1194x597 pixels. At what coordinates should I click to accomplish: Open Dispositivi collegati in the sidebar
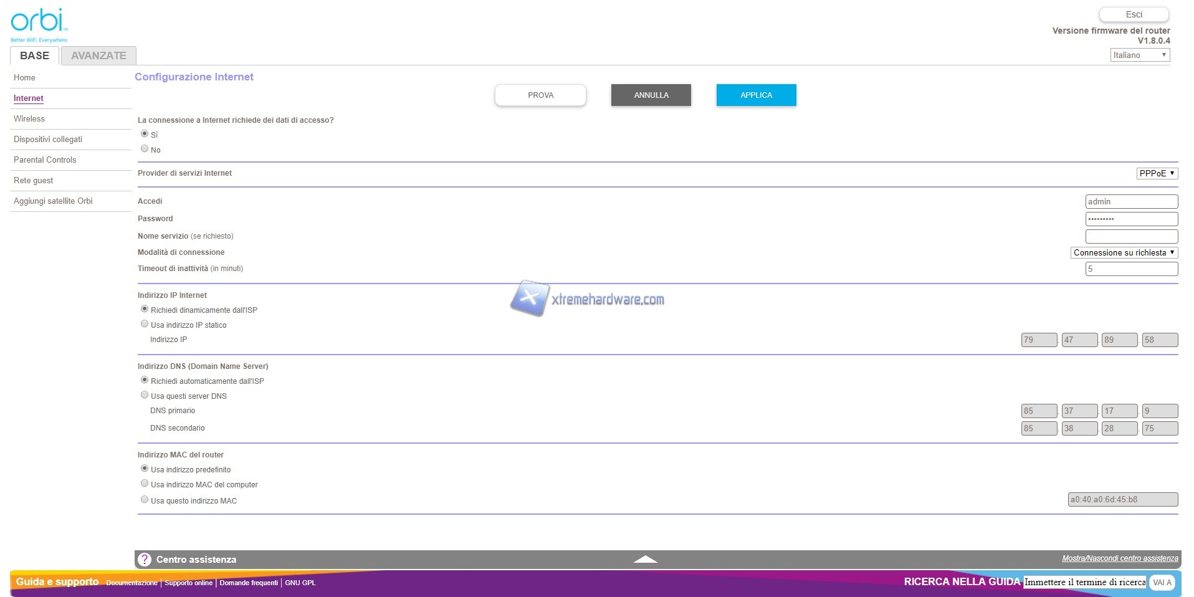48,140
